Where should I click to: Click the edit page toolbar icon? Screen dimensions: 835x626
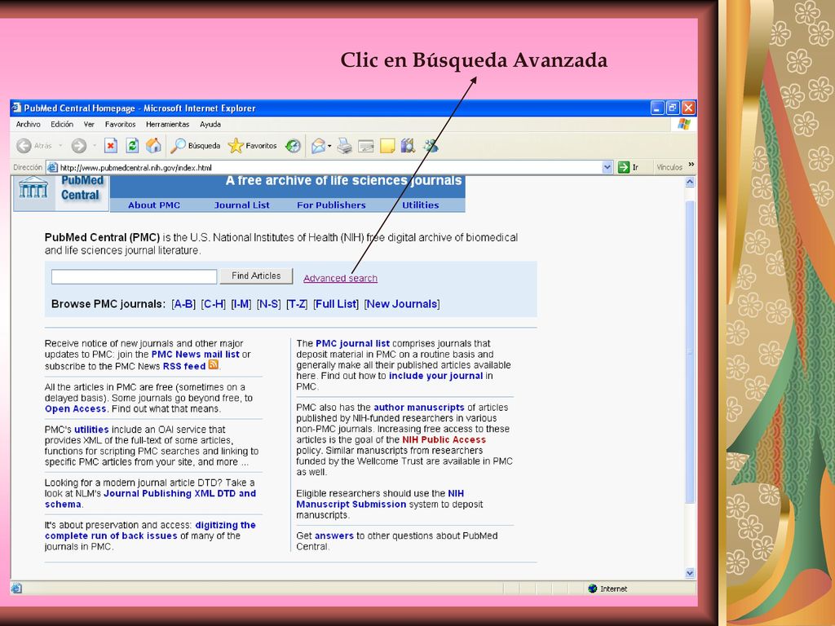[366, 146]
